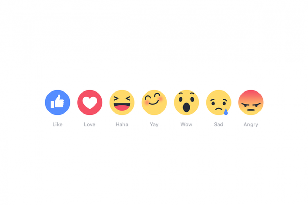Select the red Love heart reaction
308x205 pixels.
90,102
